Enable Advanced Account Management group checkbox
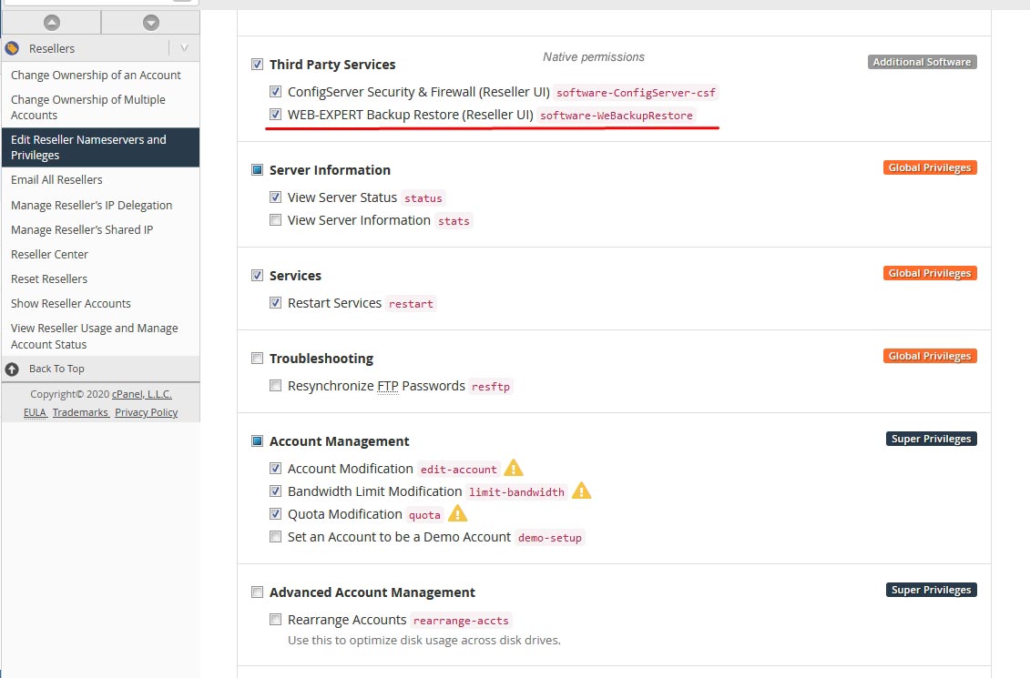 [257, 592]
